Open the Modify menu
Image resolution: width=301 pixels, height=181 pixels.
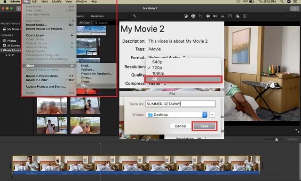coord(56,1)
